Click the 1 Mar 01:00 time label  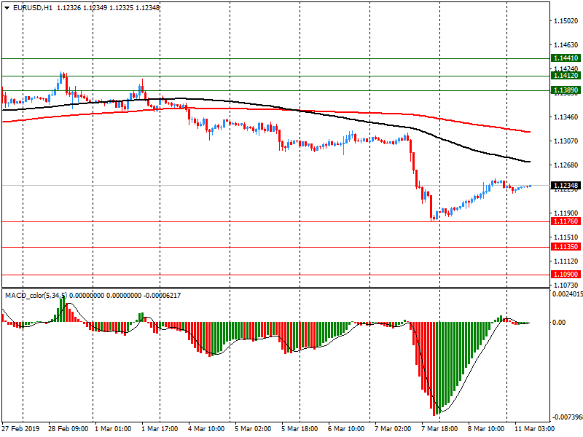[x=113, y=428]
